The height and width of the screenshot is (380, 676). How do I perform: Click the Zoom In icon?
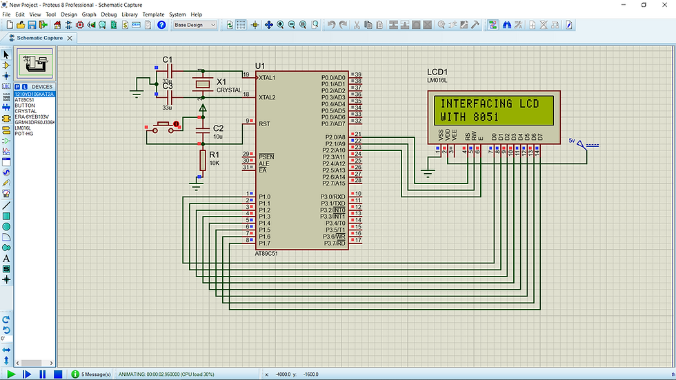280,25
